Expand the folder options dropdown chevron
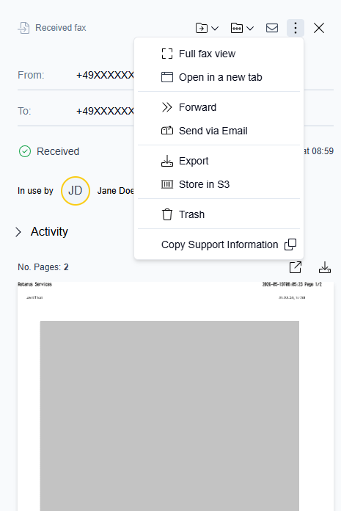This screenshot has height=511, width=341. [250, 29]
